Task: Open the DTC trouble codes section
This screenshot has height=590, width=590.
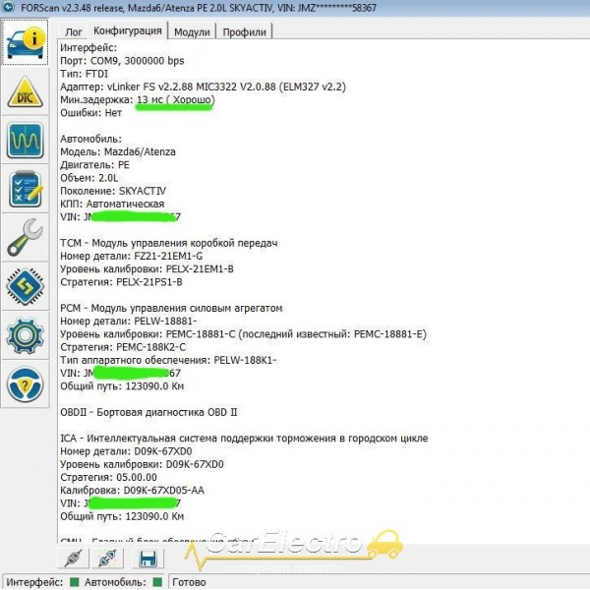Action: pyautogui.click(x=25, y=92)
